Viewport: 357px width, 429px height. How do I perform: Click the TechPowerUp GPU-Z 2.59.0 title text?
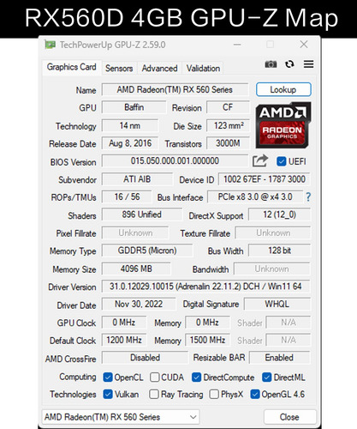[112, 45]
